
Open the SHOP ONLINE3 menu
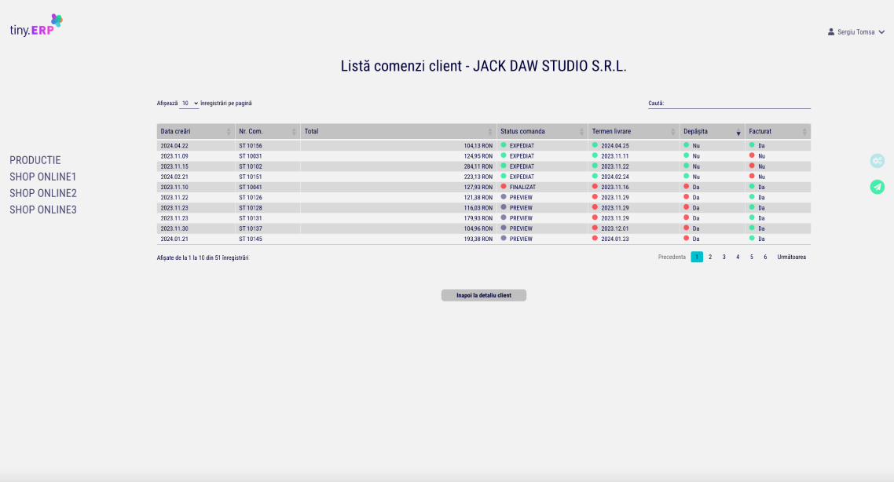(42, 210)
